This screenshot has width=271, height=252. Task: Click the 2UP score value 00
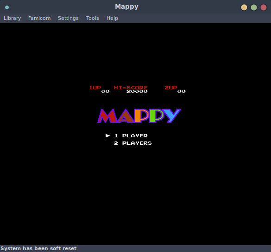pos(181,92)
